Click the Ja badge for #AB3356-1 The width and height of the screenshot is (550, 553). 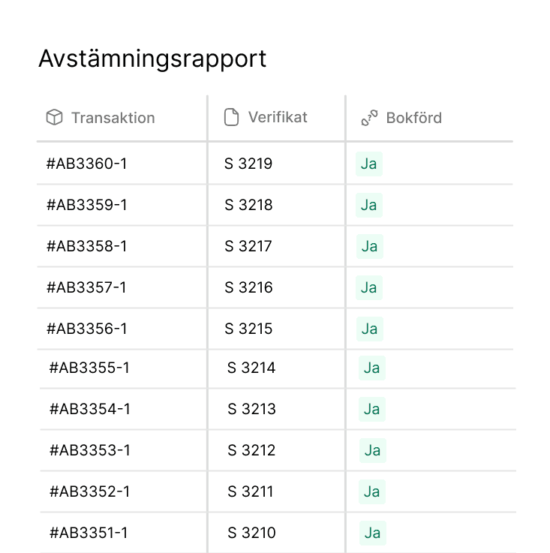[368, 329]
